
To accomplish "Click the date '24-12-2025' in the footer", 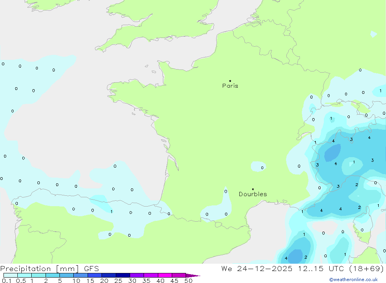I will click(265, 269).
